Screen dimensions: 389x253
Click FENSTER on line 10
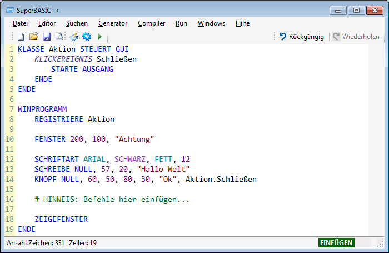pyautogui.click(x=50, y=139)
